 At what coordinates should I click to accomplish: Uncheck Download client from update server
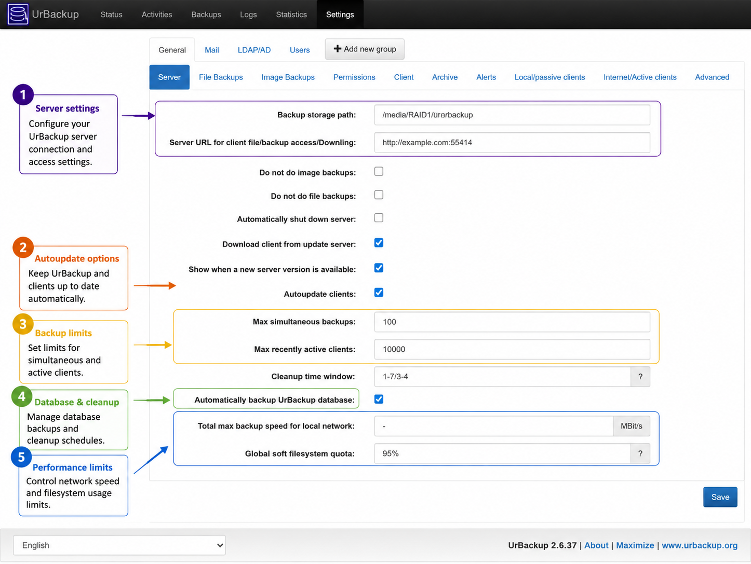coord(379,243)
